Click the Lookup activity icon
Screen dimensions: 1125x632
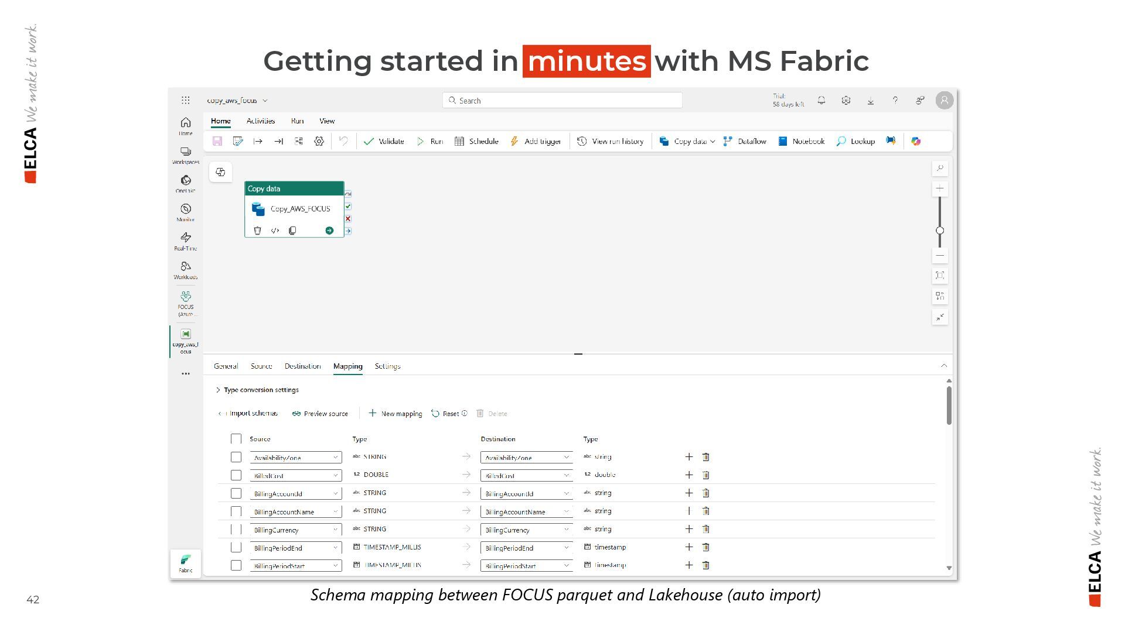pos(841,141)
